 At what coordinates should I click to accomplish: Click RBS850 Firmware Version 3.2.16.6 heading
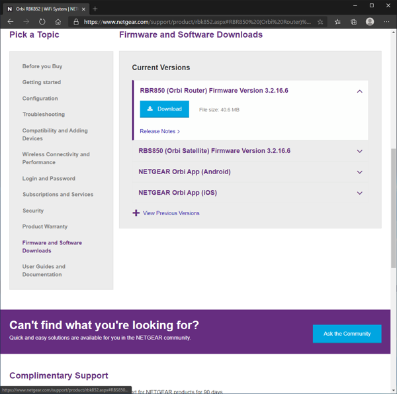click(214, 151)
